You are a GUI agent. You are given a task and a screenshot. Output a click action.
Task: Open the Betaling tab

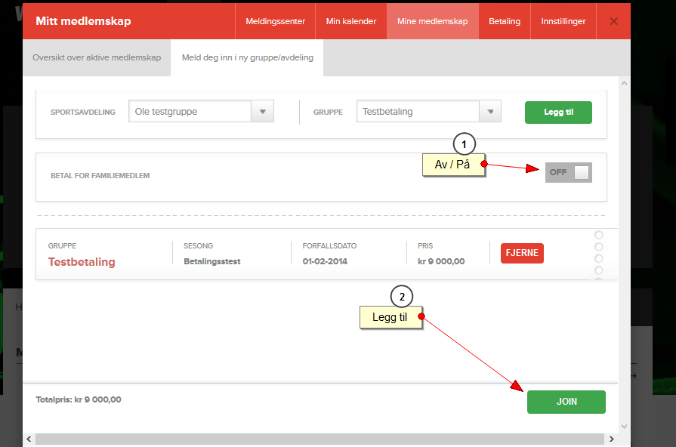click(x=505, y=21)
